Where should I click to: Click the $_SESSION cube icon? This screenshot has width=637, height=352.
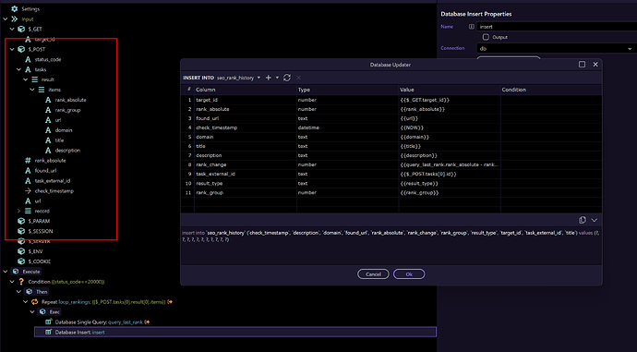coord(21,231)
